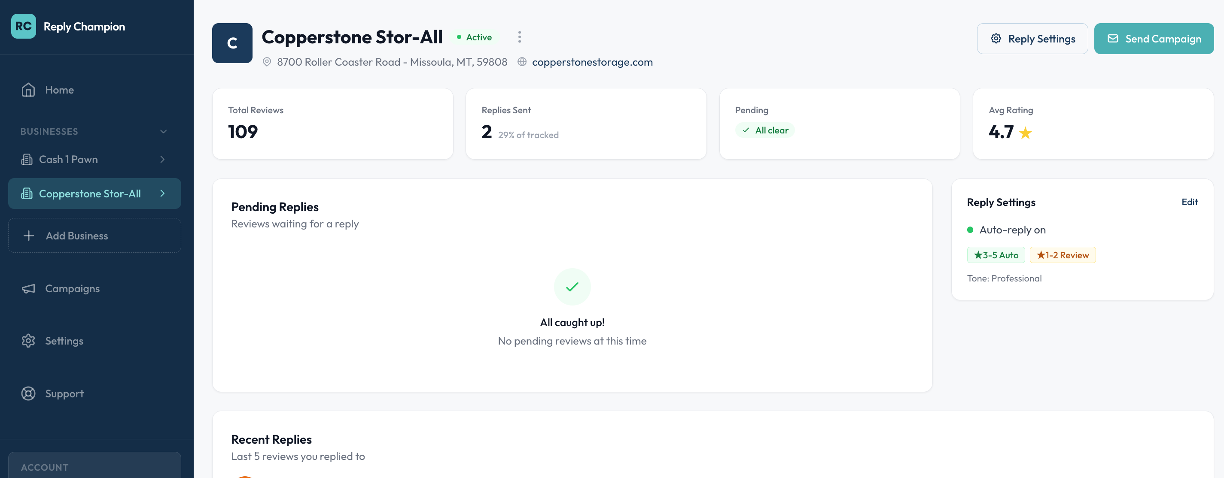
Task: Open copperstonestorage.com website link
Action: click(591, 62)
